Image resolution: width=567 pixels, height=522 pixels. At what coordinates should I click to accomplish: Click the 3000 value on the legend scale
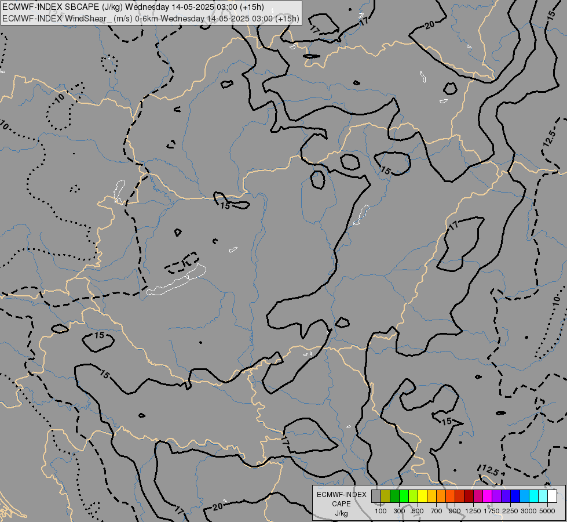[x=529, y=511]
